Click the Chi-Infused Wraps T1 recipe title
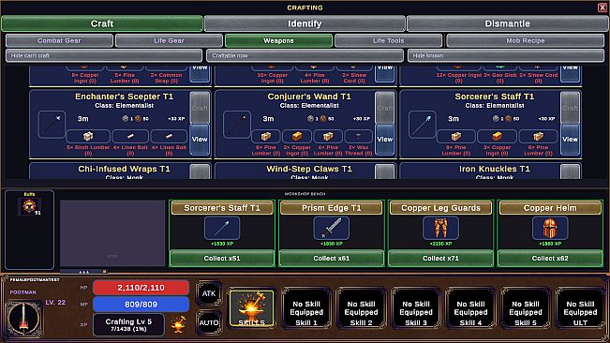 click(124, 169)
